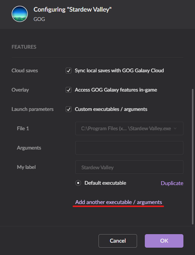Select the Default executable radio button
The width and height of the screenshot is (195, 255).
[78, 183]
